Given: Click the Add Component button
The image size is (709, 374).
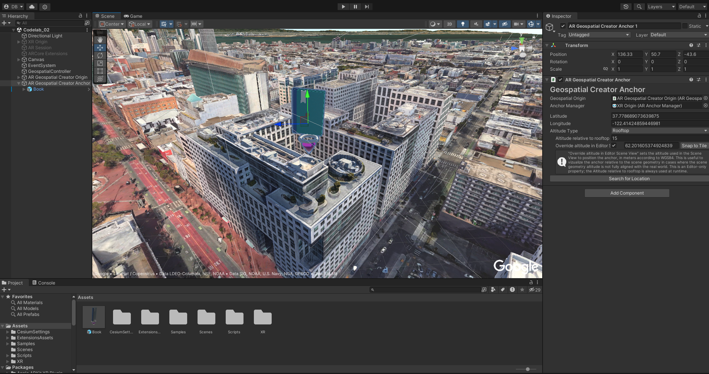Looking at the screenshot, I should click(627, 193).
